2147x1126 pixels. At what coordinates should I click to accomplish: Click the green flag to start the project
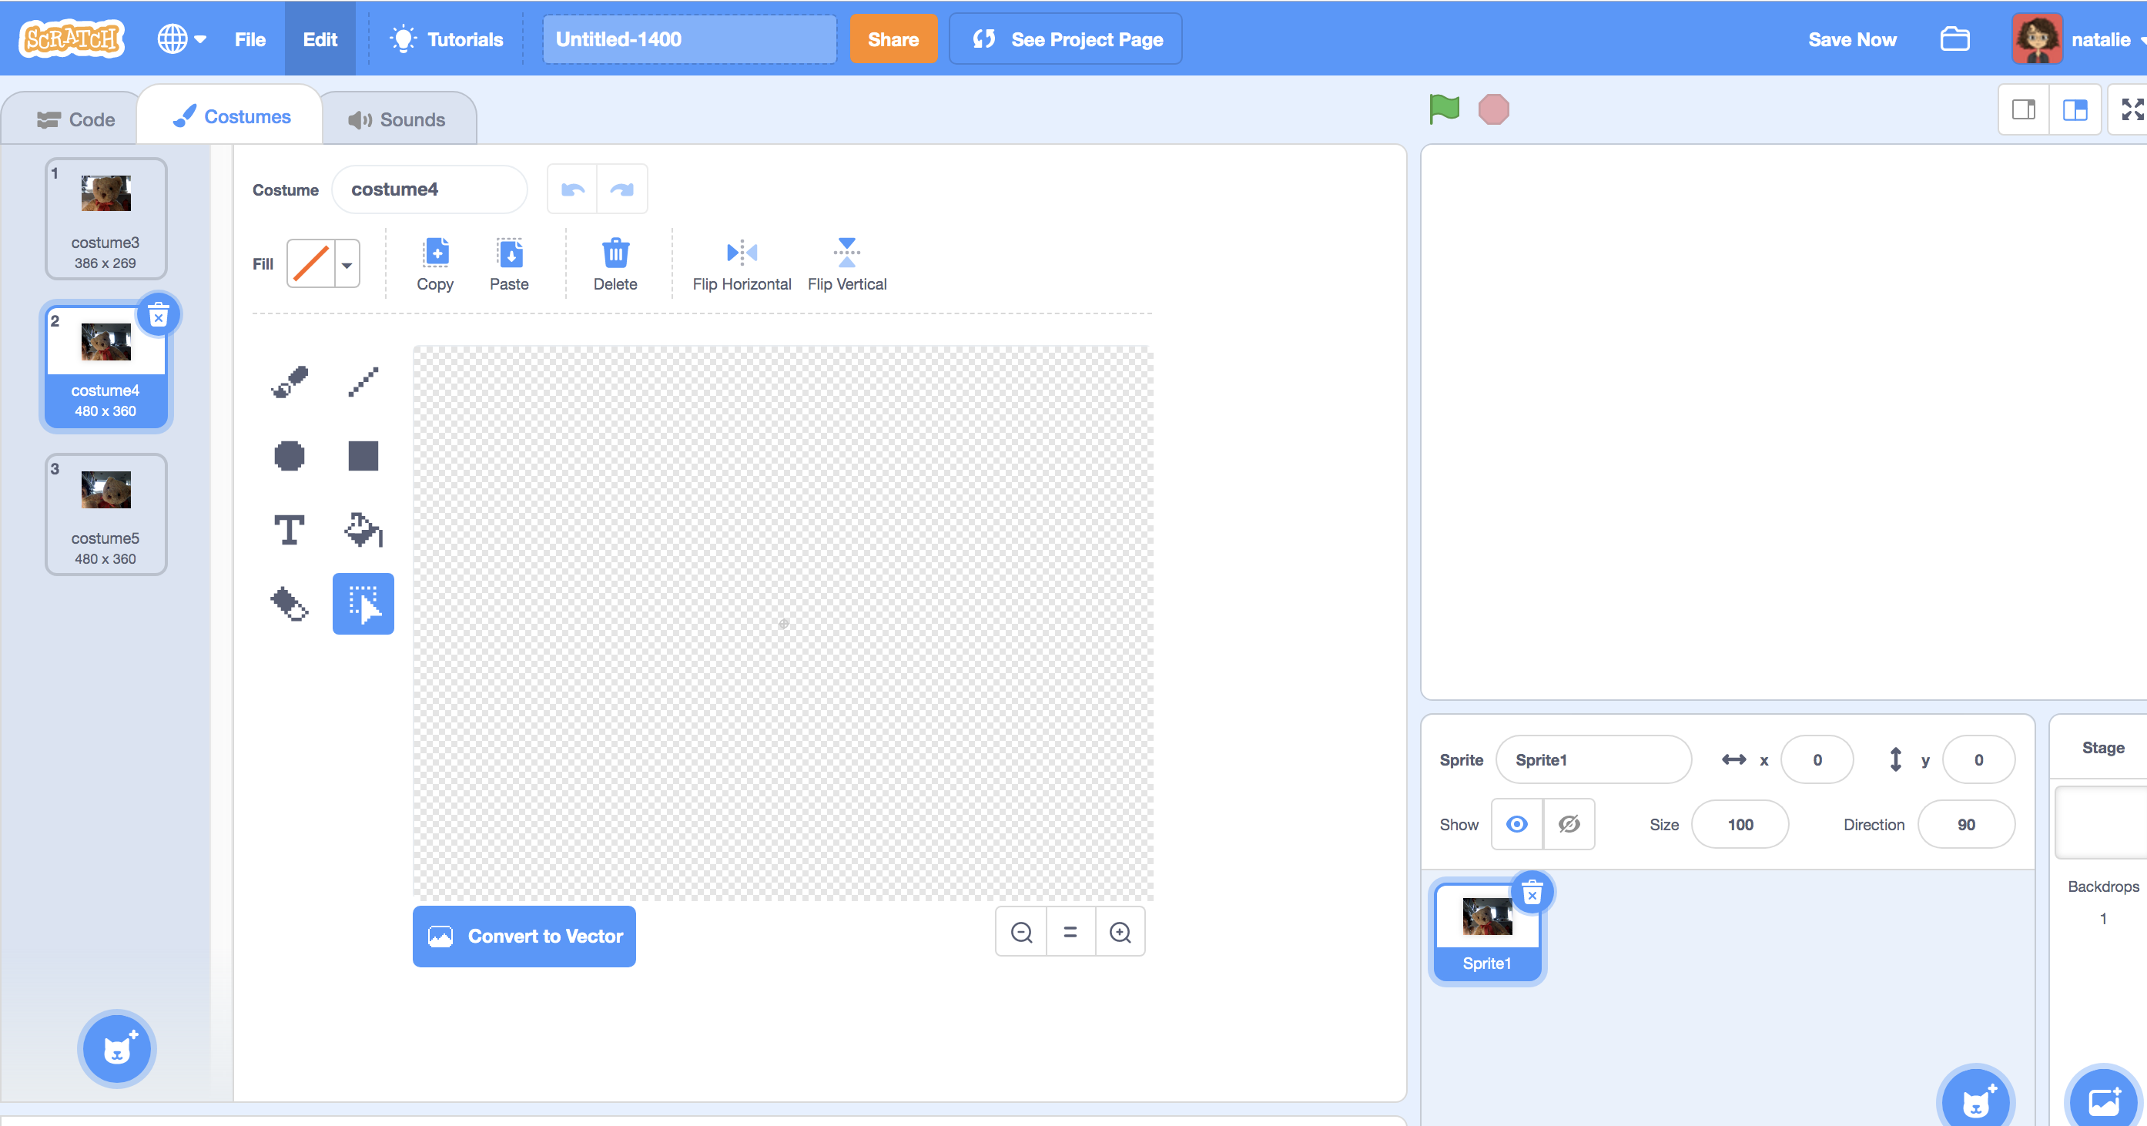(1444, 109)
